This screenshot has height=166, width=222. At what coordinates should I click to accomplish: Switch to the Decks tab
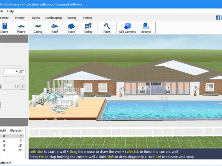point(36,18)
